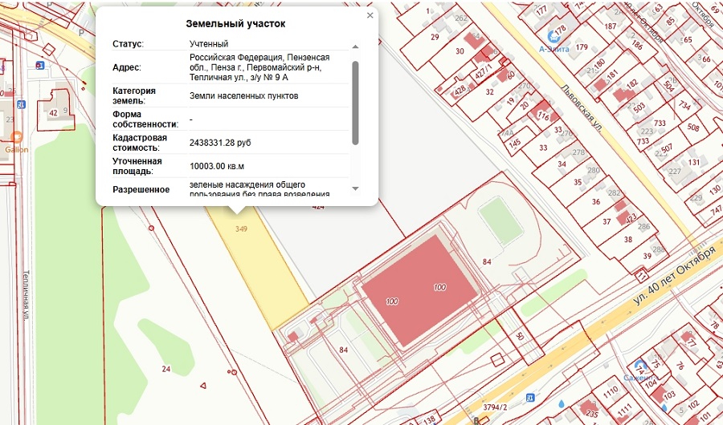Click the water drop icon near parcel 1110
Viewport: 723px width, 425px height.
[x=562, y=404]
